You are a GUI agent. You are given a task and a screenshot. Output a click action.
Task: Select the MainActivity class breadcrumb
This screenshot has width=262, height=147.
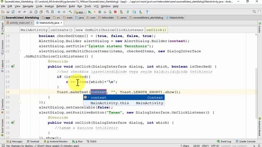(x=175, y=18)
